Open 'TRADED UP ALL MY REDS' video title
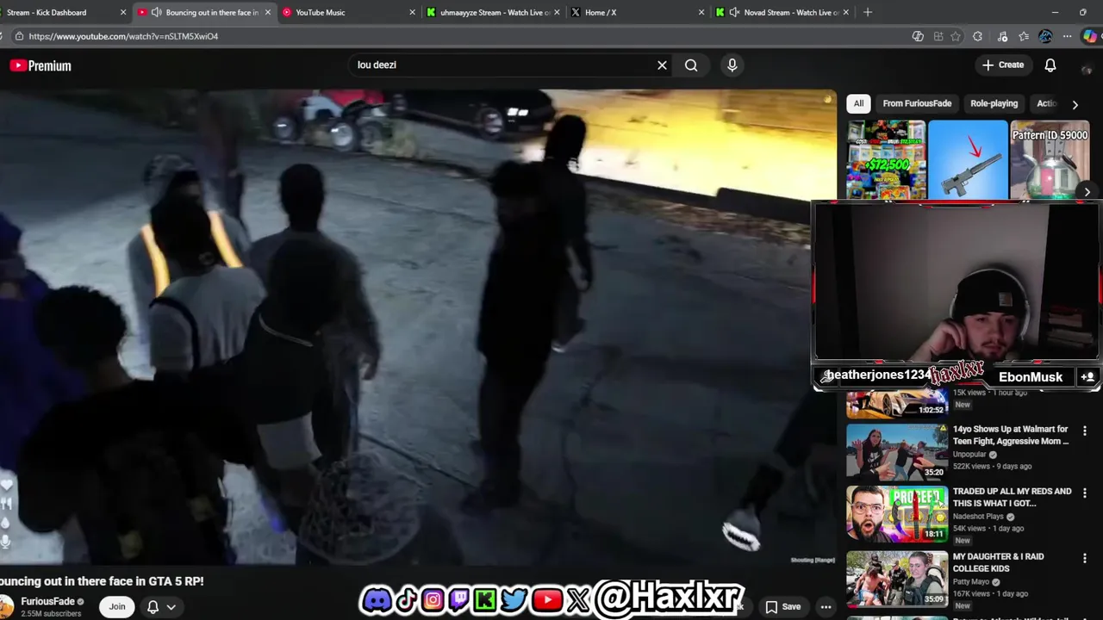 [x=1012, y=497]
